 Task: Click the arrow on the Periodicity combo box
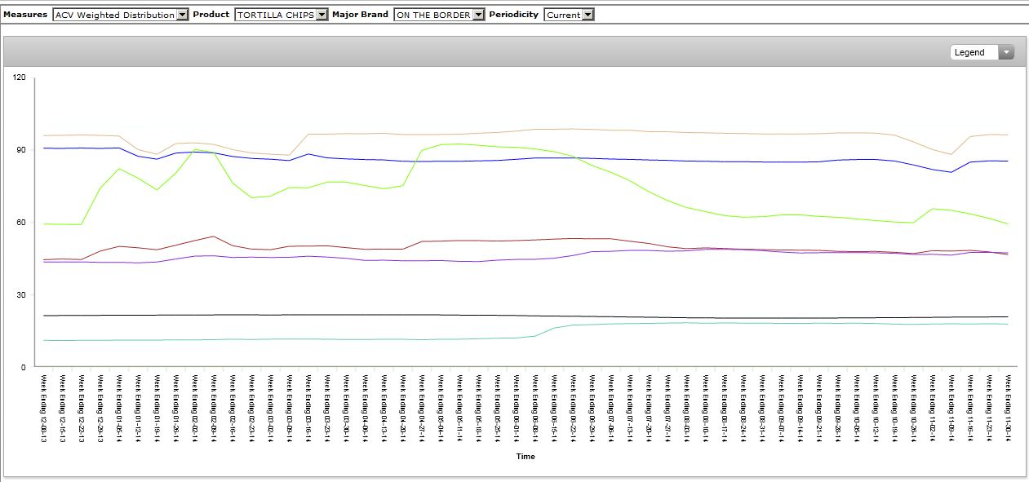[x=588, y=15]
